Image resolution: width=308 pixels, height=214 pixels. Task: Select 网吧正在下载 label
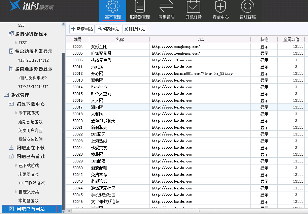pyautogui.click(x=30, y=148)
